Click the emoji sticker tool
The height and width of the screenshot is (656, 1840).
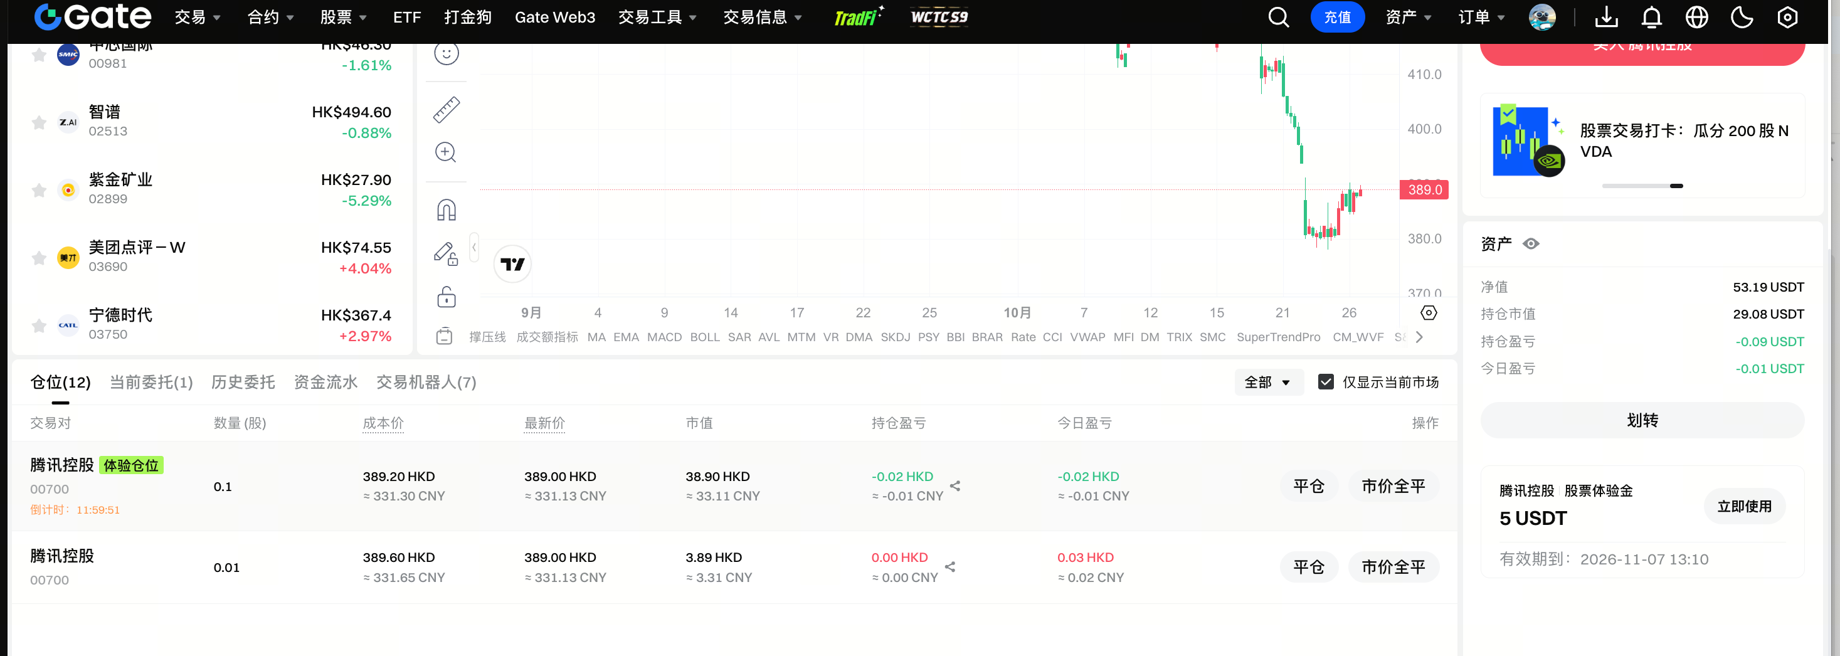click(x=447, y=53)
